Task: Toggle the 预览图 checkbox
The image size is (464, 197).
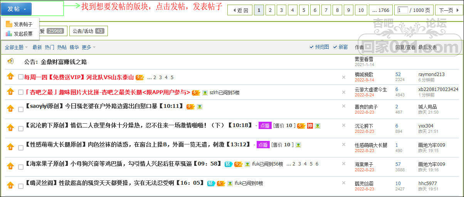Action: pyautogui.click(x=311, y=47)
